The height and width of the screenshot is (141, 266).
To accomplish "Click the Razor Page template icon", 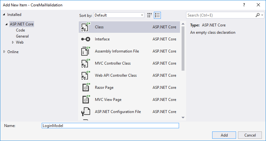I will pos(85,88).
